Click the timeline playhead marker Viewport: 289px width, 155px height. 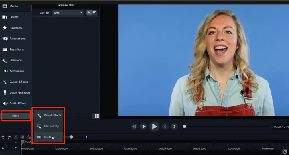[x=22, y=142]
